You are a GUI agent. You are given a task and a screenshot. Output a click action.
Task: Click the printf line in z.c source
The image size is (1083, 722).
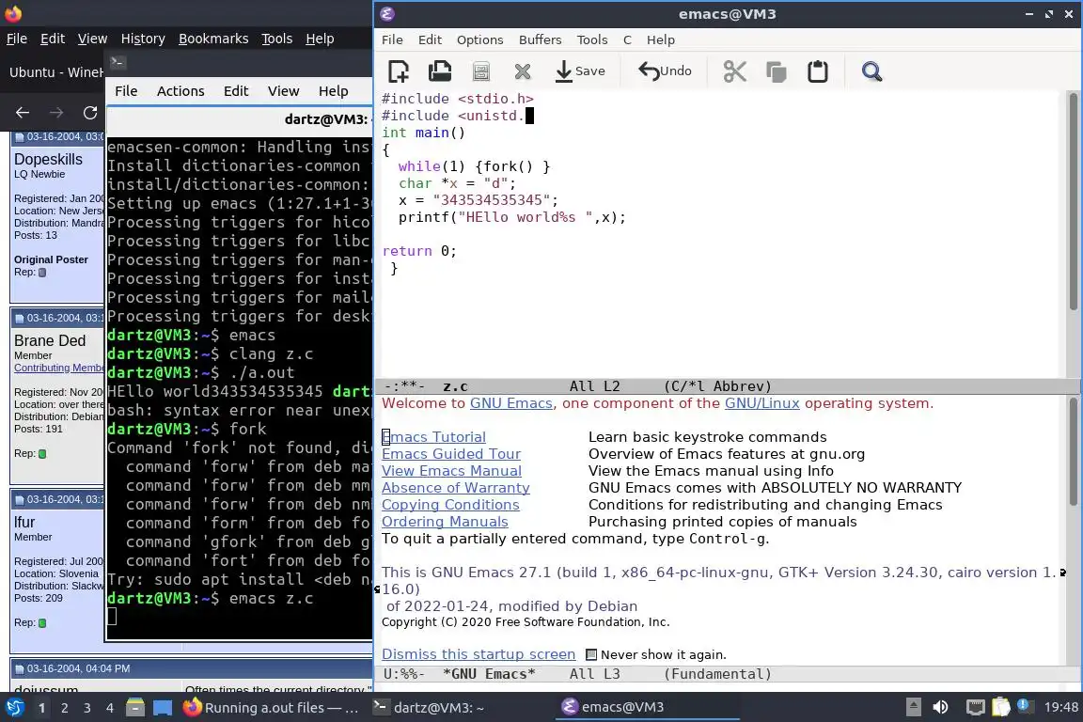pyautogui.click(x=511, y=218)
